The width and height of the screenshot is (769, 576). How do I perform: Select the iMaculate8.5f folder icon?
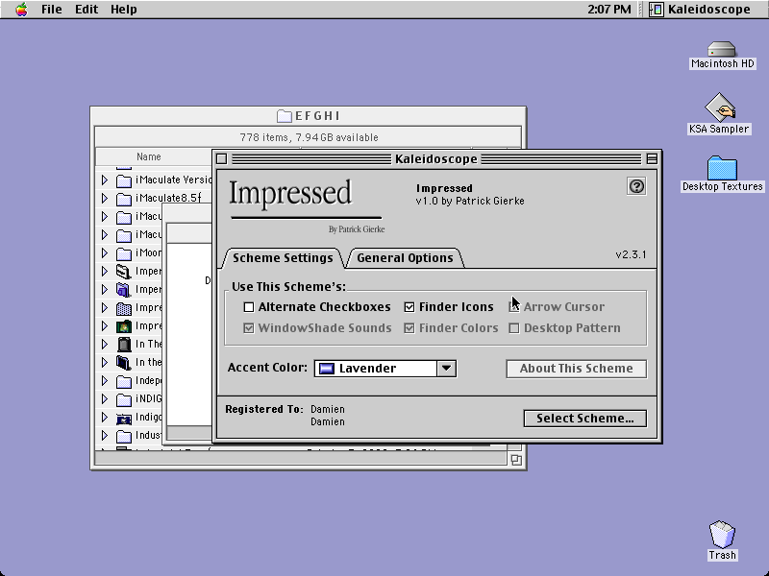124,199
